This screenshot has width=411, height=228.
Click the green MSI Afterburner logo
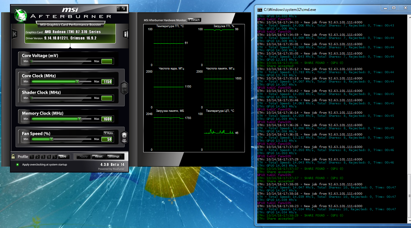tap(21, 15)
